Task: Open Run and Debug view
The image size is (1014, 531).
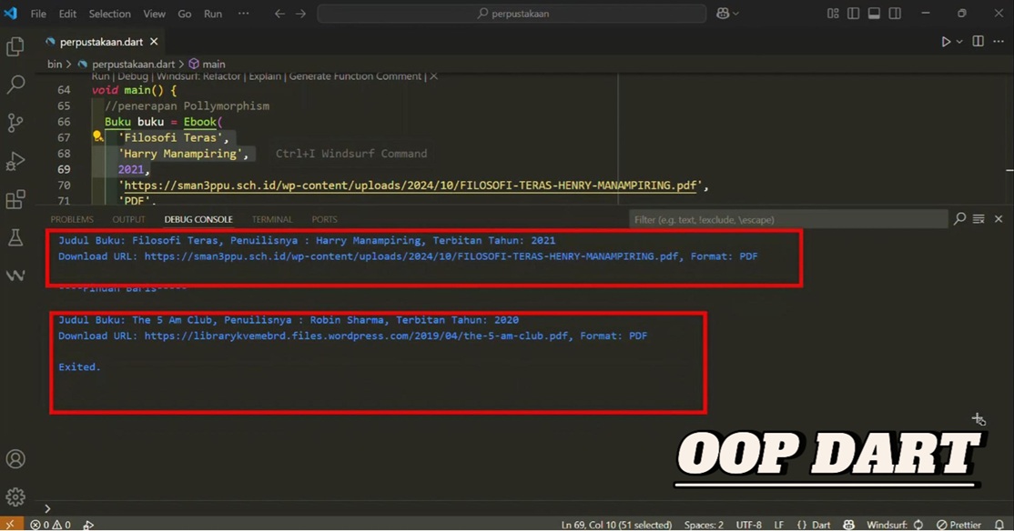Action: point(15,161)
